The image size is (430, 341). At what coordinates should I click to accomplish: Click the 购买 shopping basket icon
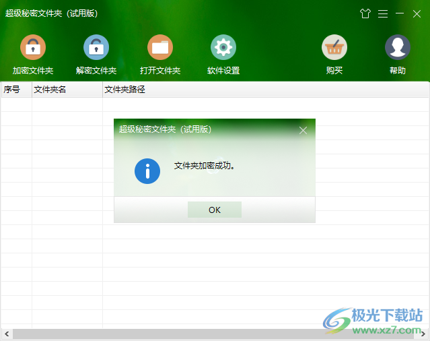tap(334, 47)
